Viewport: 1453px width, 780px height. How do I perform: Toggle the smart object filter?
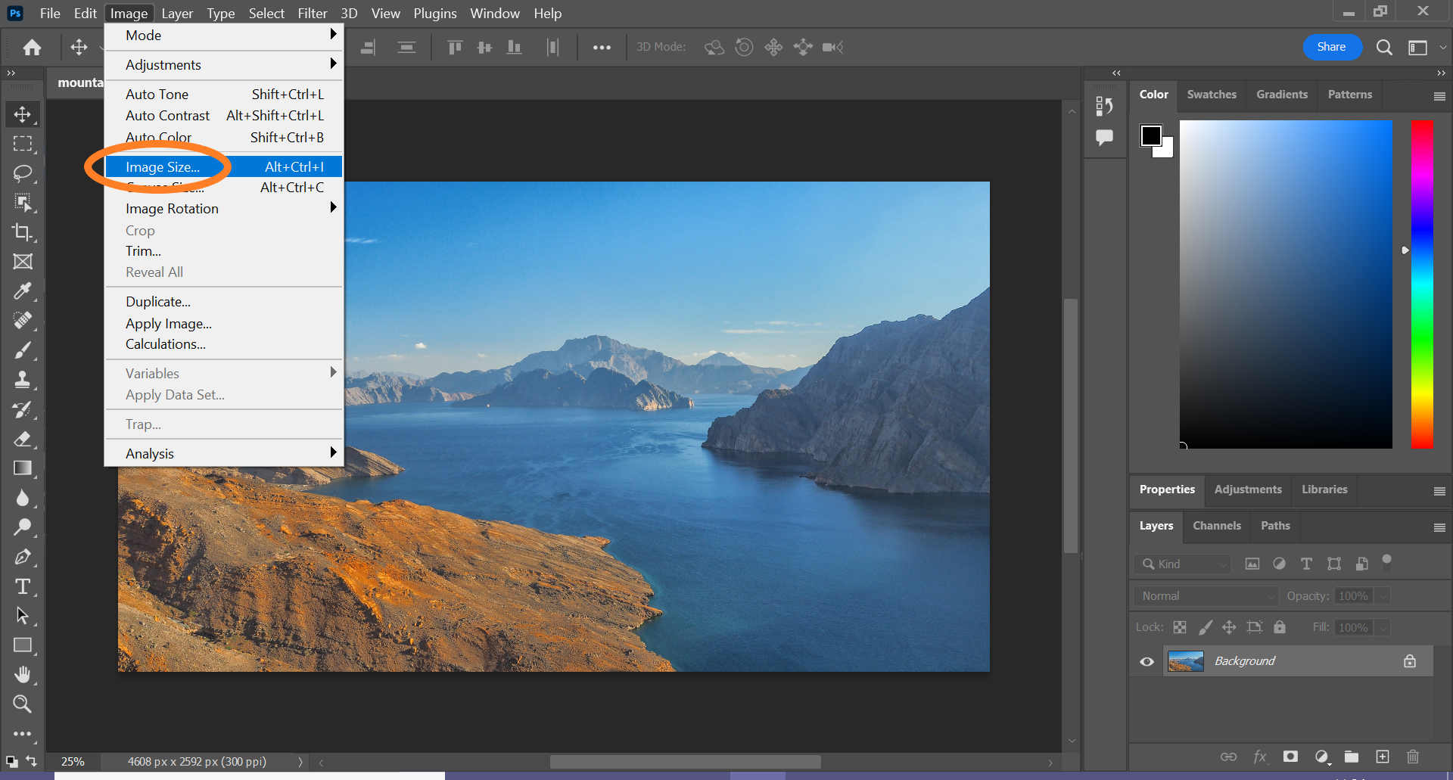click(x=1361, y=564)
